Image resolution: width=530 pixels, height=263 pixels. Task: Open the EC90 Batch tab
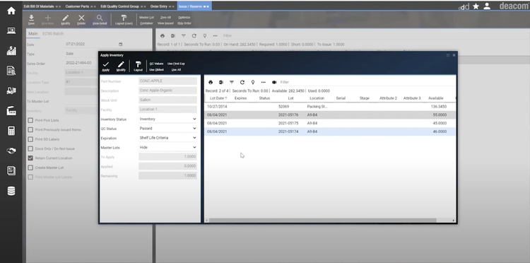pos(53,34)
